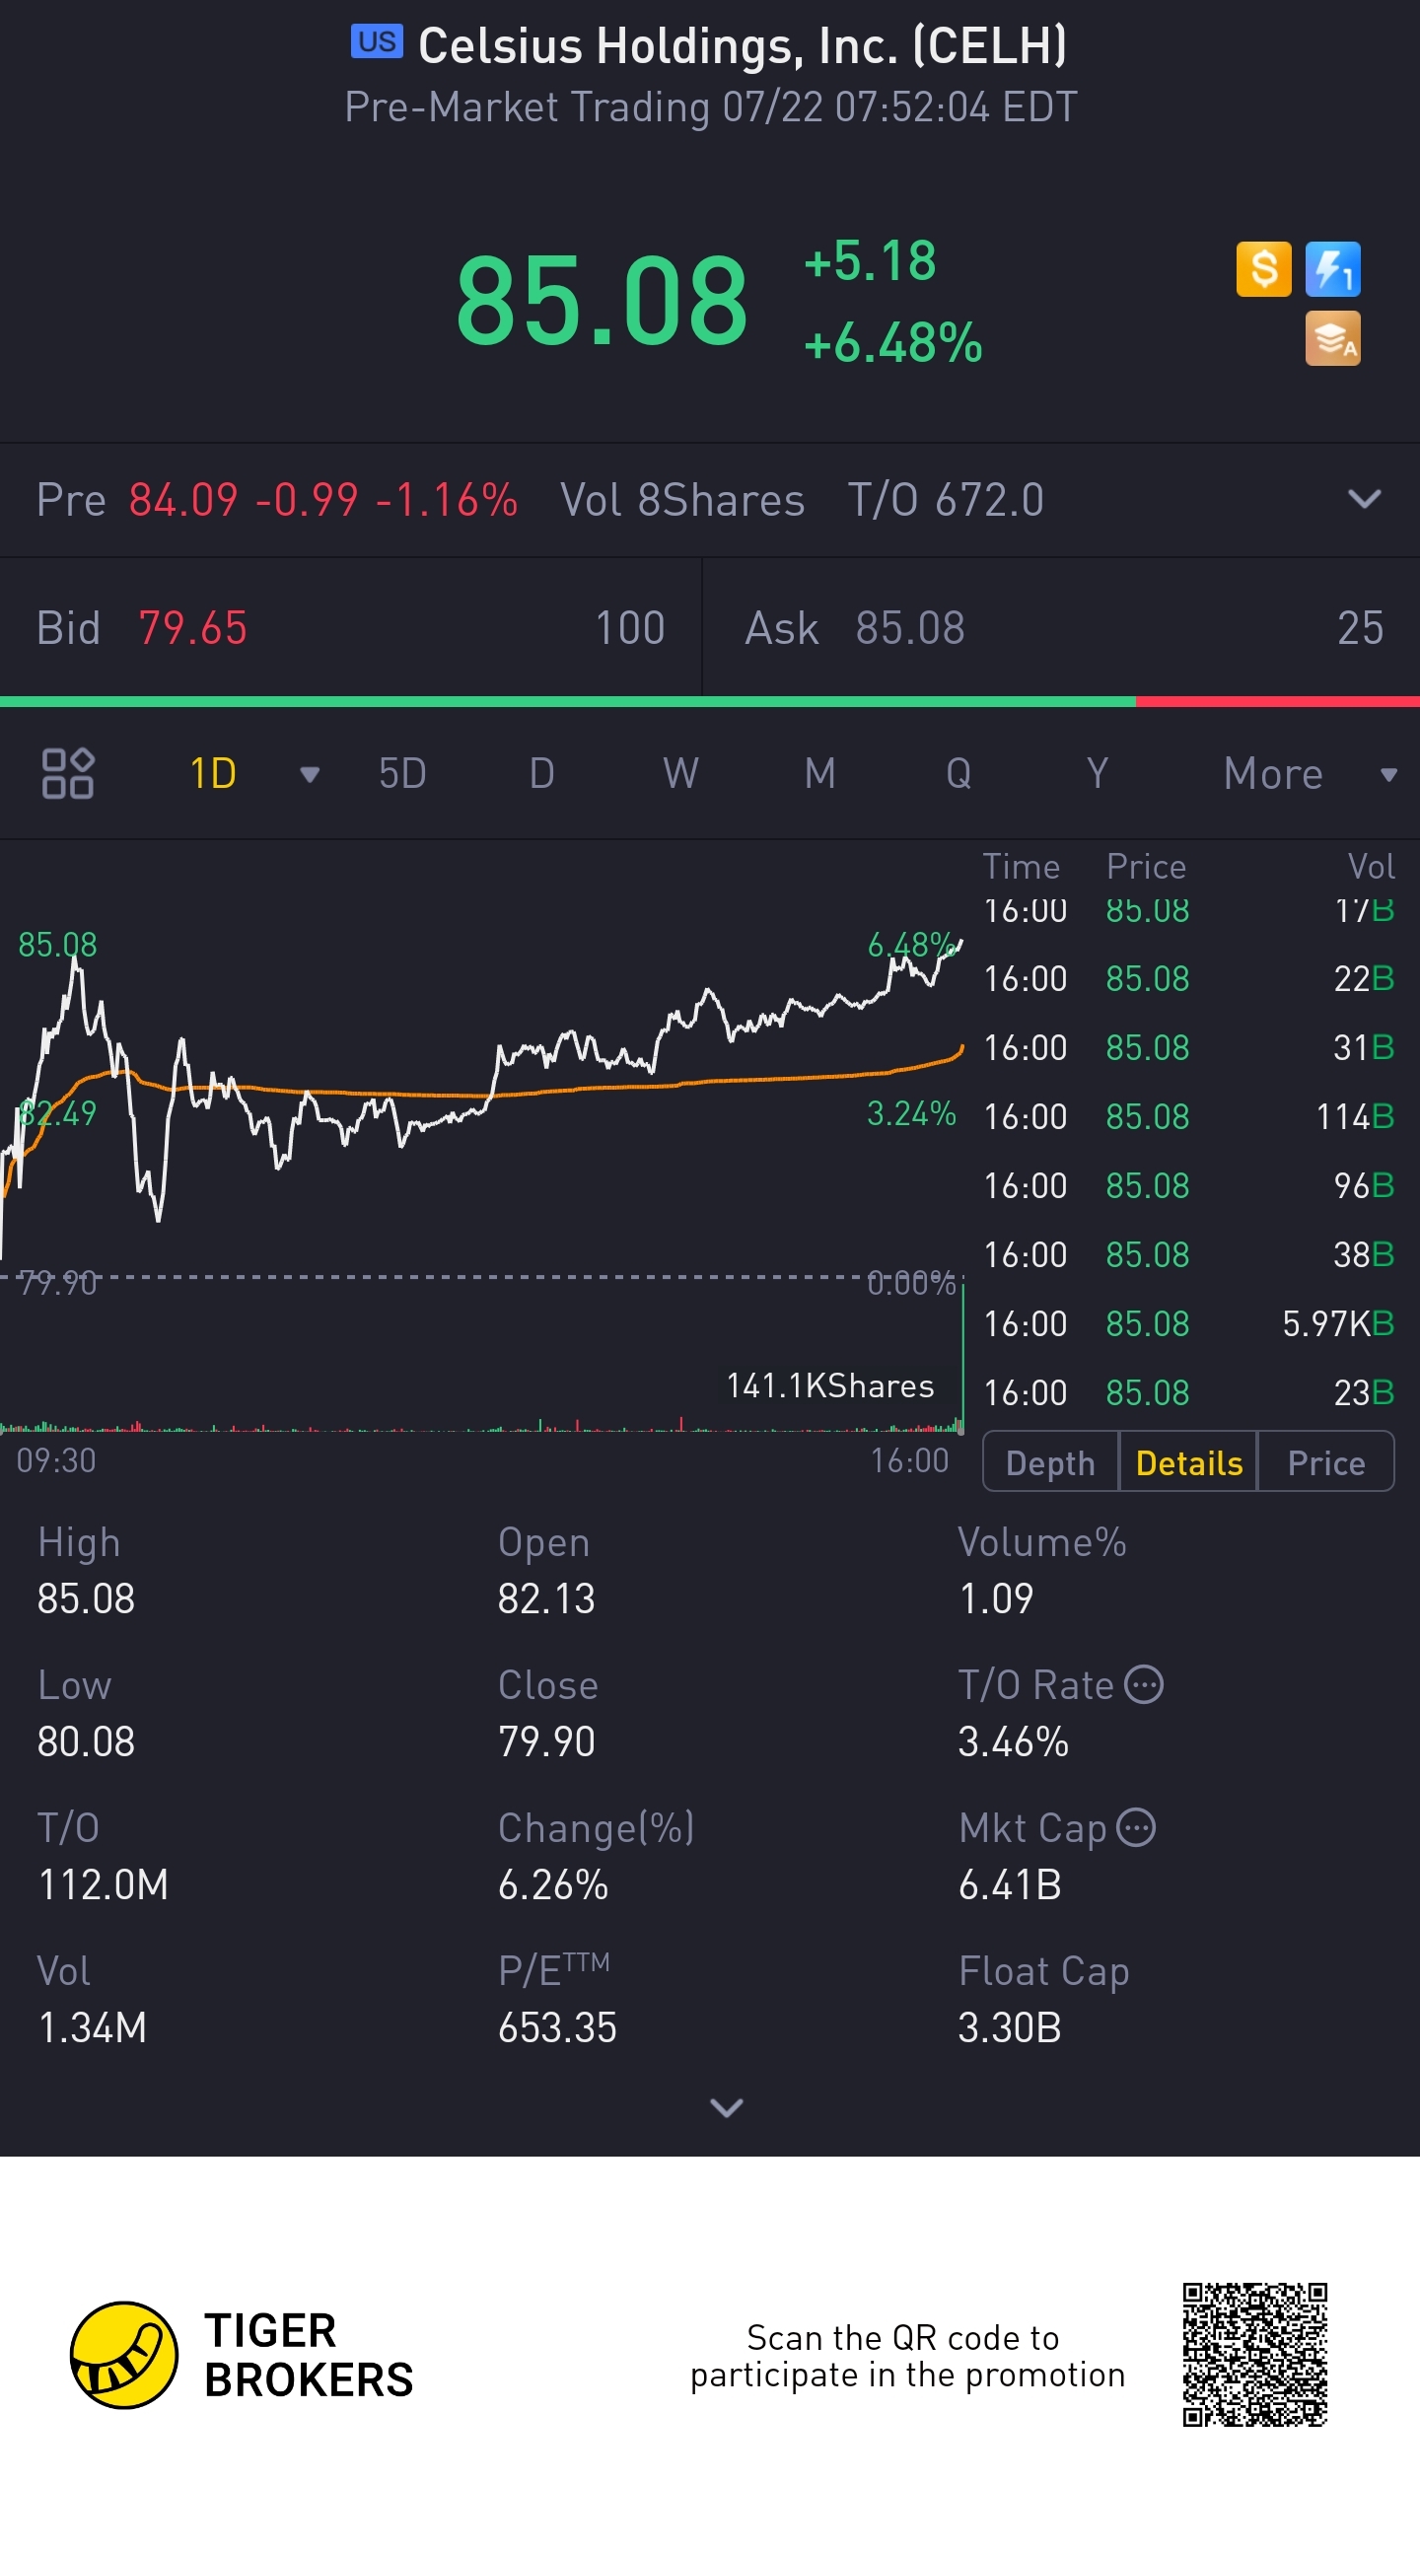
Task: Expand the pre-market info row chevron
Action: [x=1365, y=499]
